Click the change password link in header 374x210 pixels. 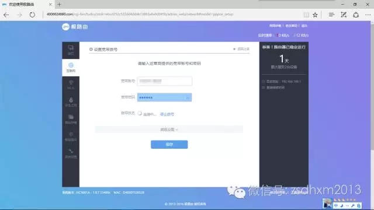pos(291,26)
